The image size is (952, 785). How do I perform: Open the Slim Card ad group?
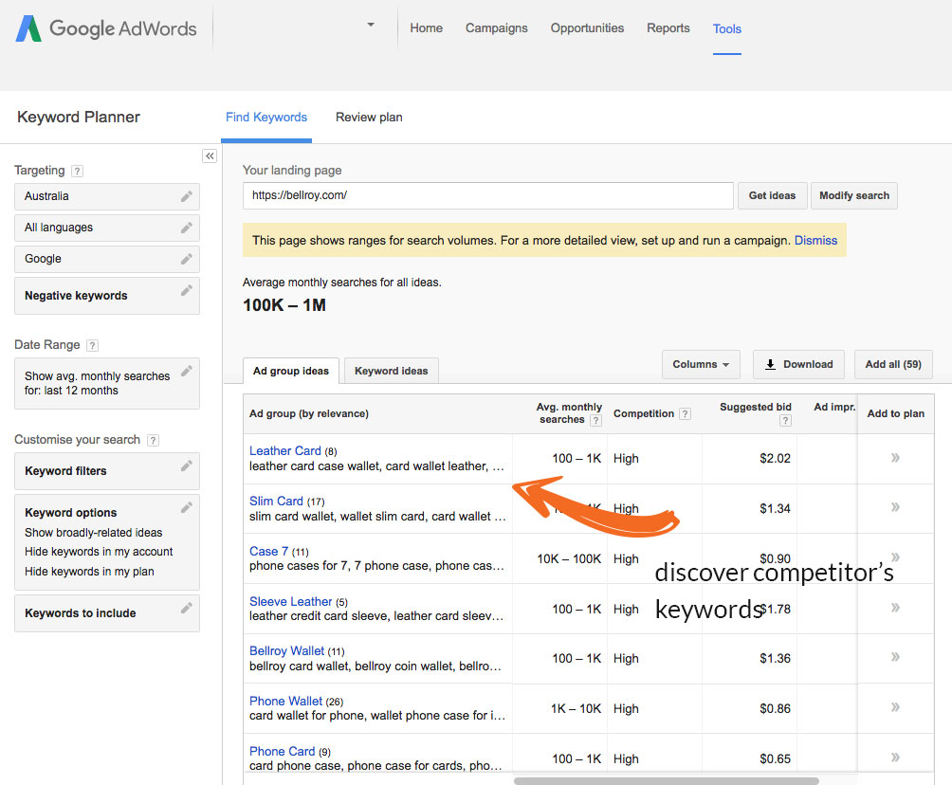click(276, 502)
